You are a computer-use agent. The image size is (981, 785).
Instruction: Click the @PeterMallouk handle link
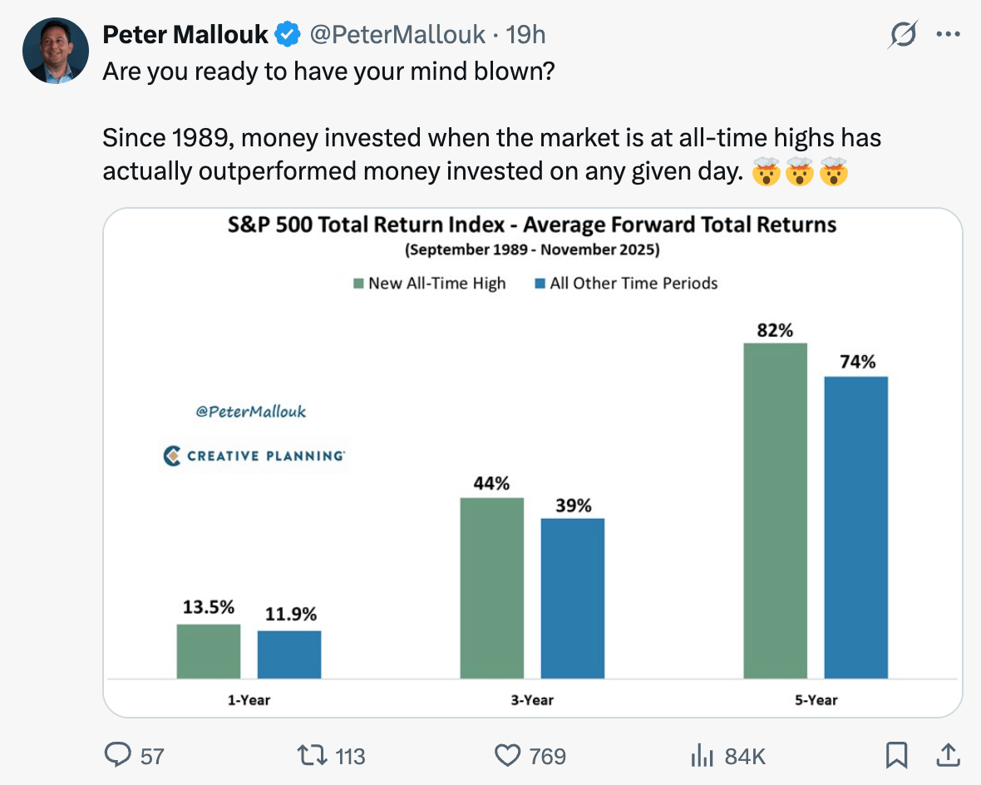(x=397, y=34)
